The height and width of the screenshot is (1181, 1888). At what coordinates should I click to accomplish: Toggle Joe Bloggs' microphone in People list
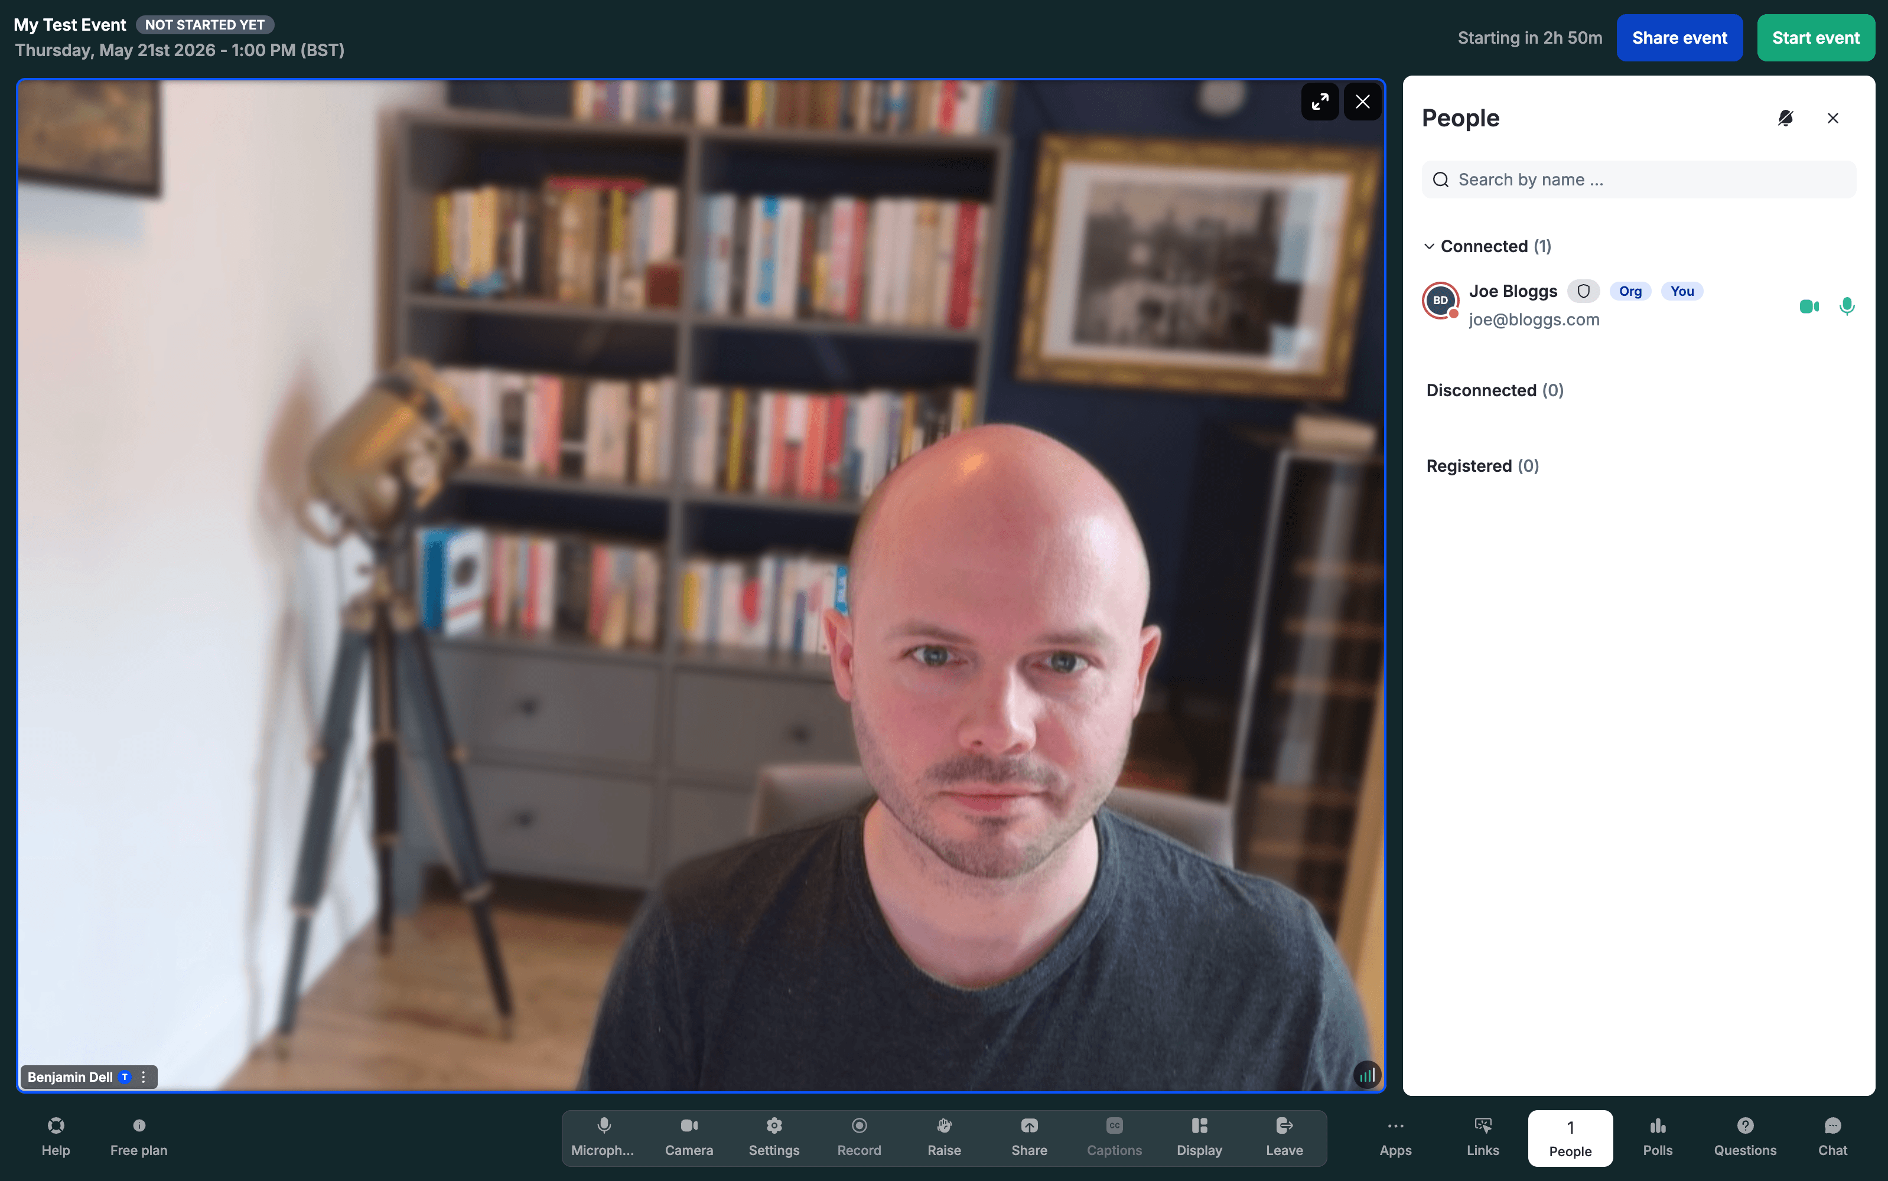pyautogui.click(x=1847, y=306)
